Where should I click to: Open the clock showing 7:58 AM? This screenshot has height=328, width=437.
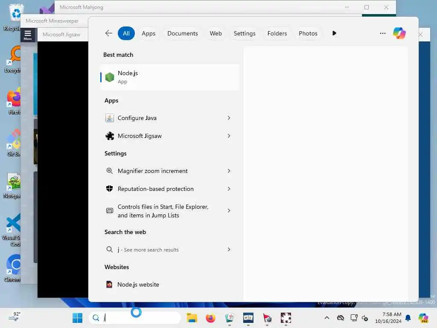[388, 318]
